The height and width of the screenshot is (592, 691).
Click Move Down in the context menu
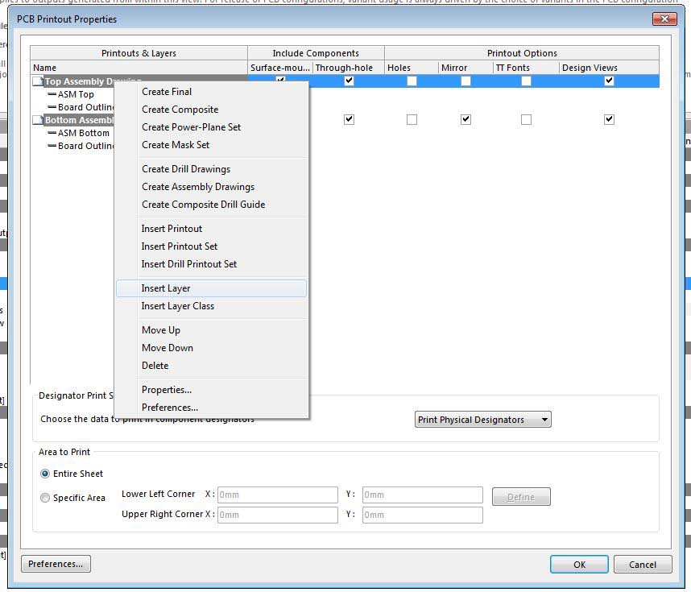pos(168,348)
